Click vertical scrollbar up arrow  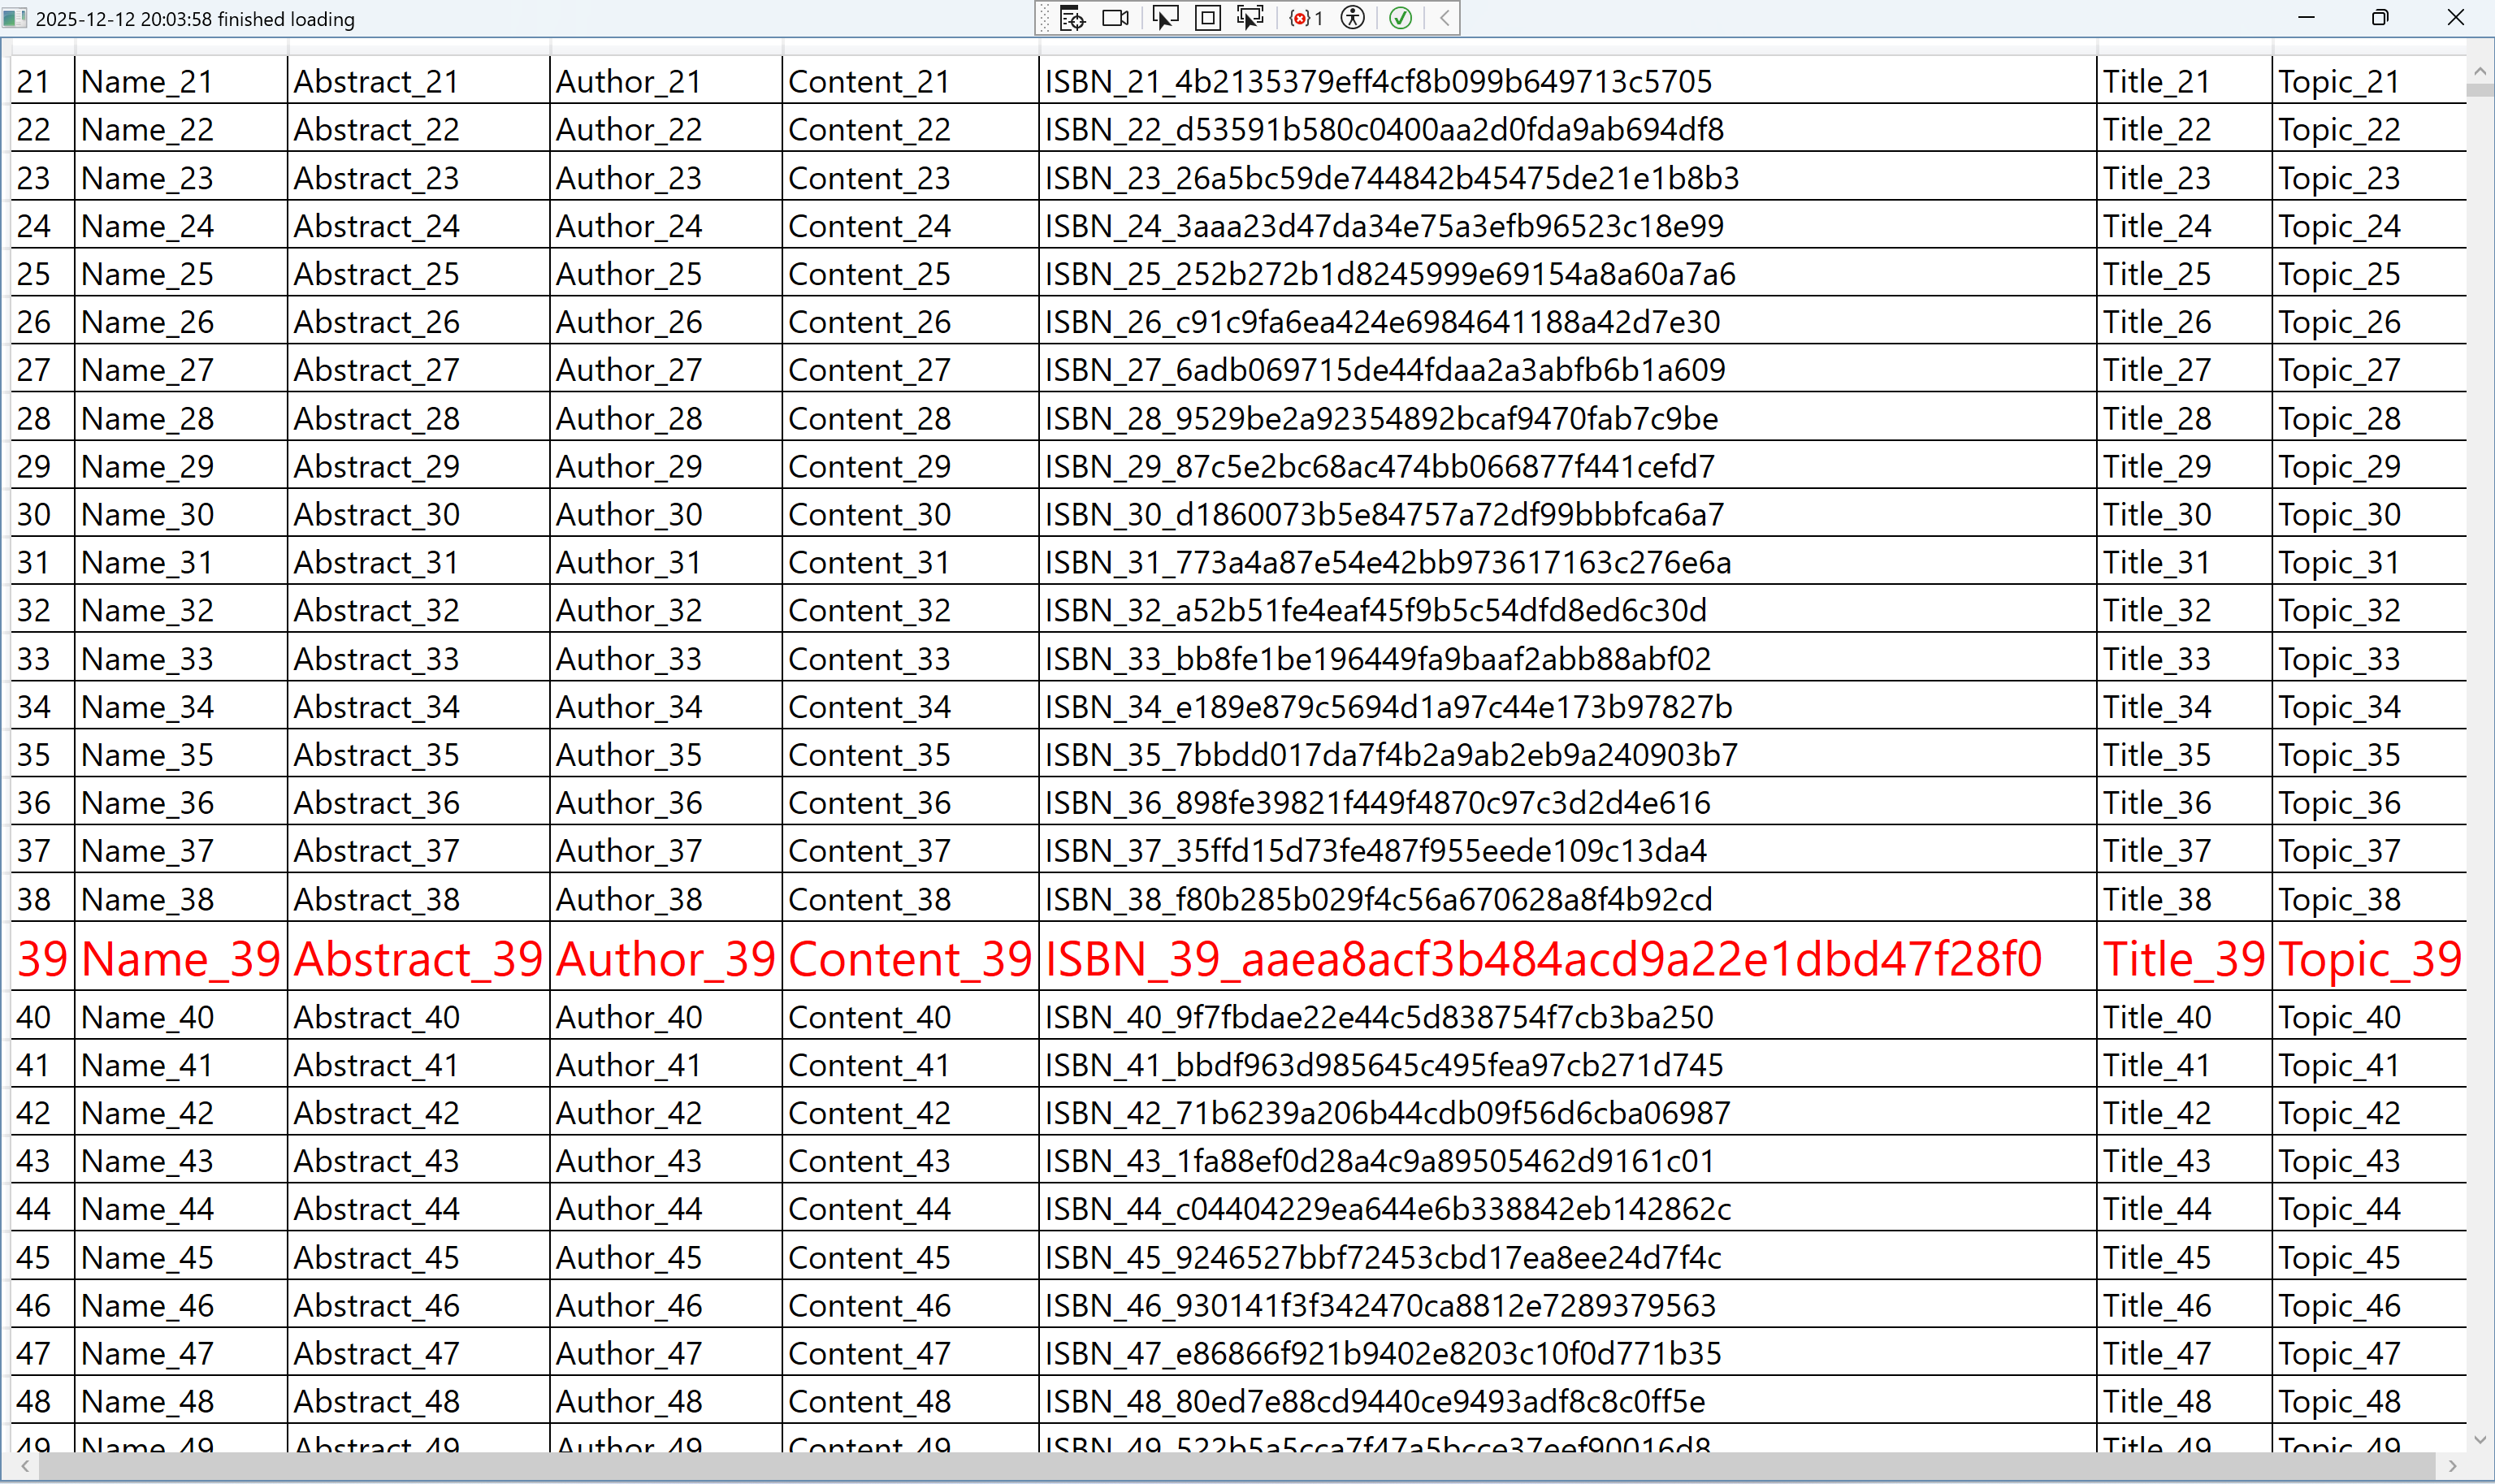pyautogui.click(x=2480, y=72)
